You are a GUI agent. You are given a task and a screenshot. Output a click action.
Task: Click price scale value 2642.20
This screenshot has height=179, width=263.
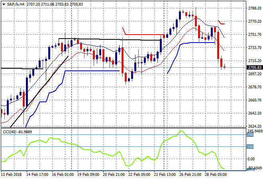click(255, 113)
